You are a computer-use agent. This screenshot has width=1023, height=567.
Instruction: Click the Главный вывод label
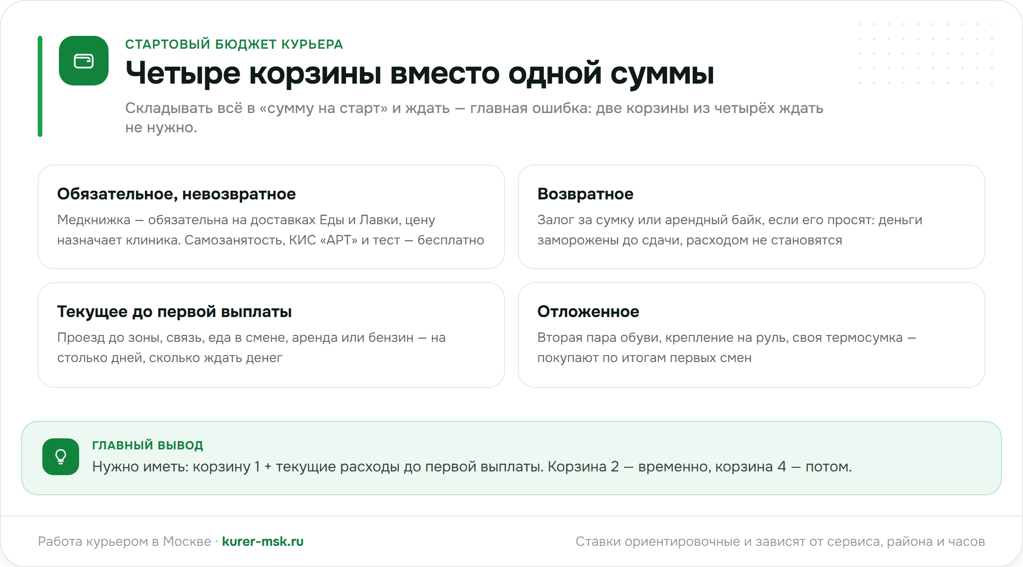148,445
